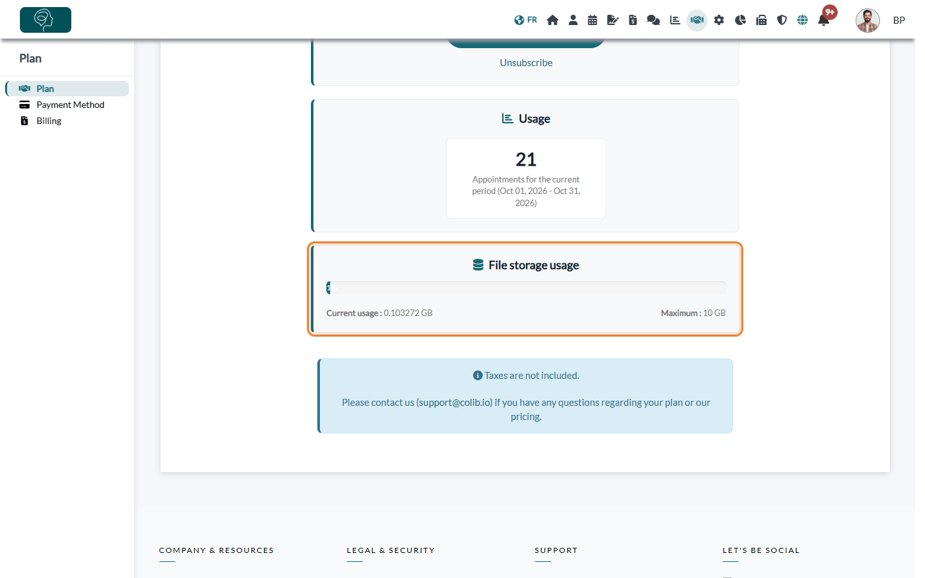925x578 pixels.
Task: Open the invoice dollar document icon
Action: 633,20
